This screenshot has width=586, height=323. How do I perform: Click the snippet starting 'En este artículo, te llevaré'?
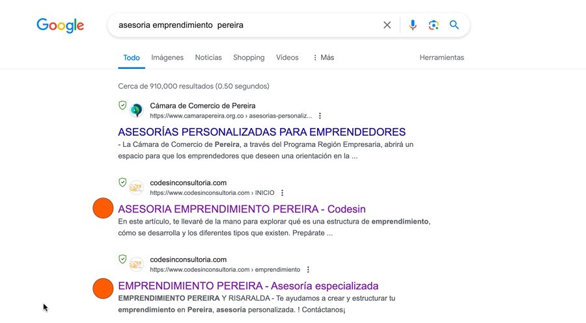point(274,227)
